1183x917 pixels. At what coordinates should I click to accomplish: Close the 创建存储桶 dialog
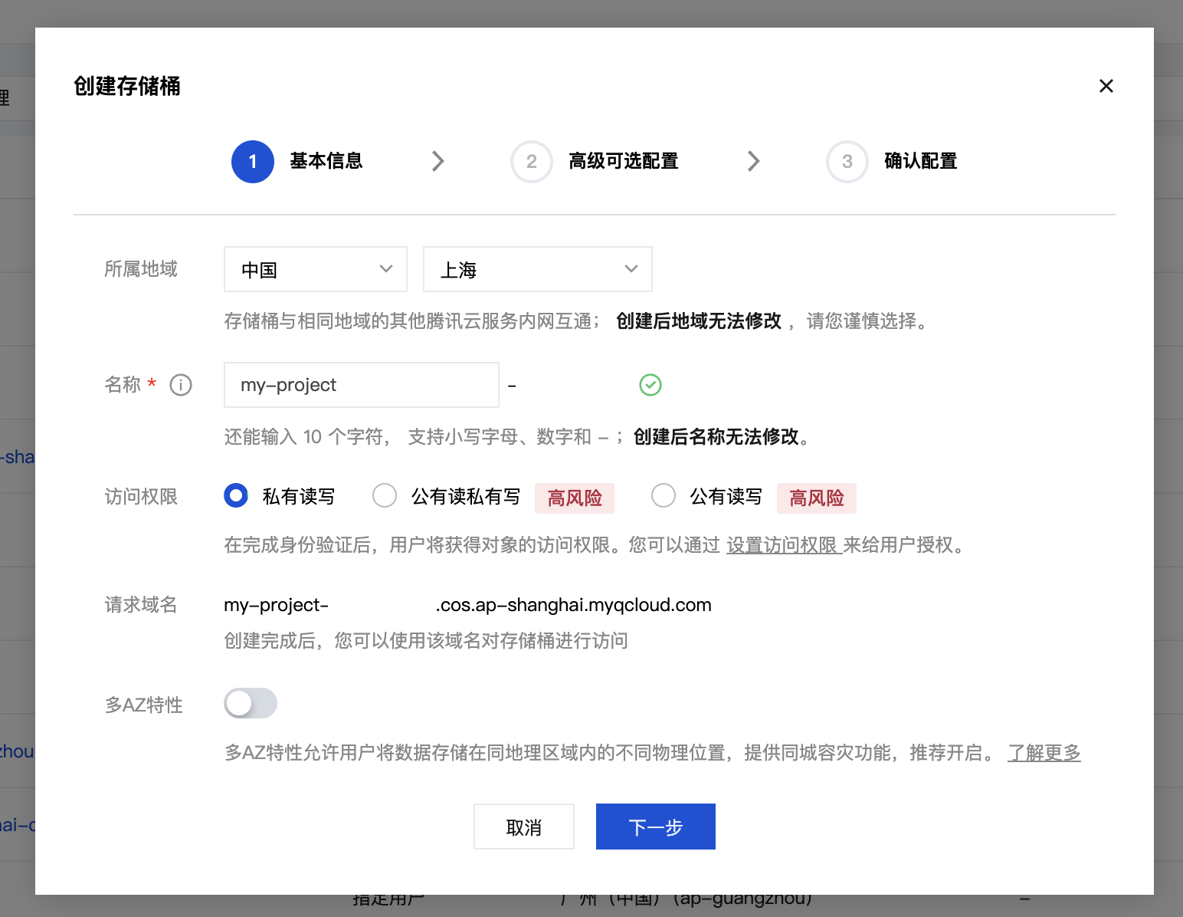click(x=1106, y=86)
